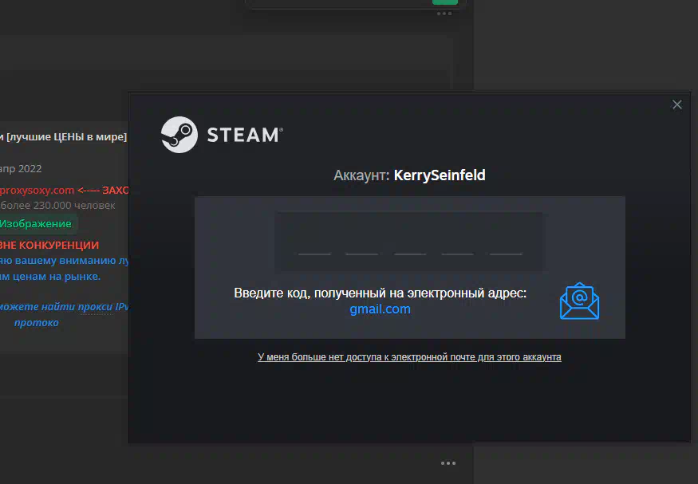Click the email envelope icon

point(579,301)
